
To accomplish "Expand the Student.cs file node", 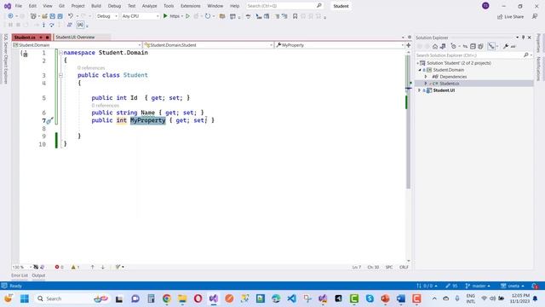I will tap(426, 84).
